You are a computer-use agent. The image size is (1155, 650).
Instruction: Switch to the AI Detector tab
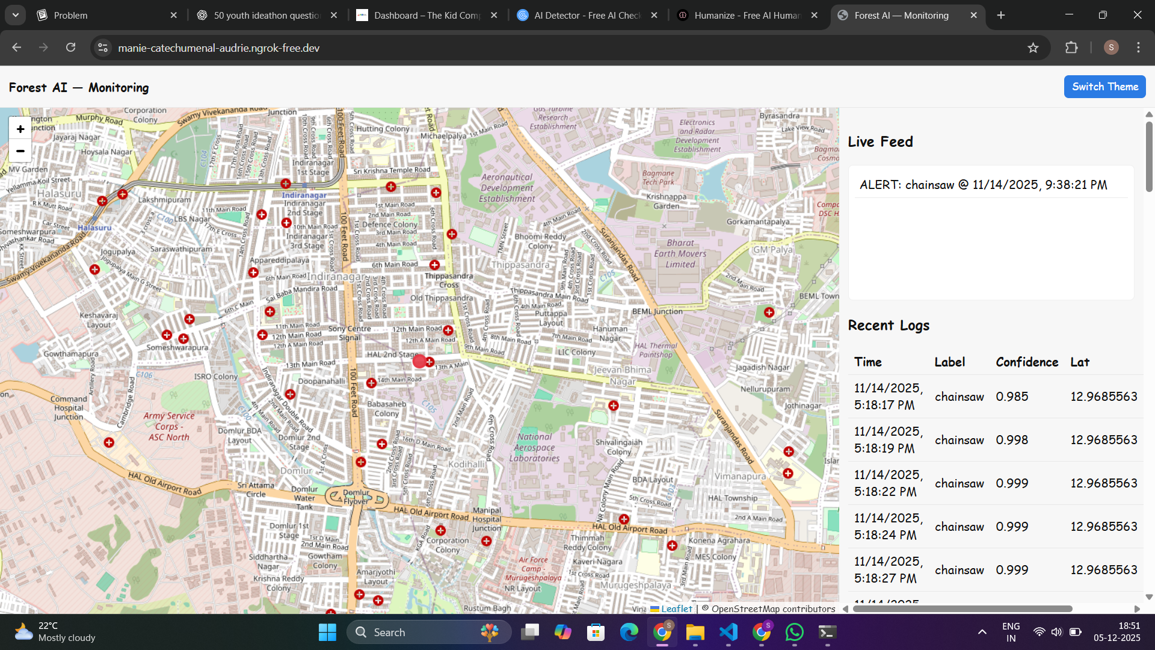587,15
